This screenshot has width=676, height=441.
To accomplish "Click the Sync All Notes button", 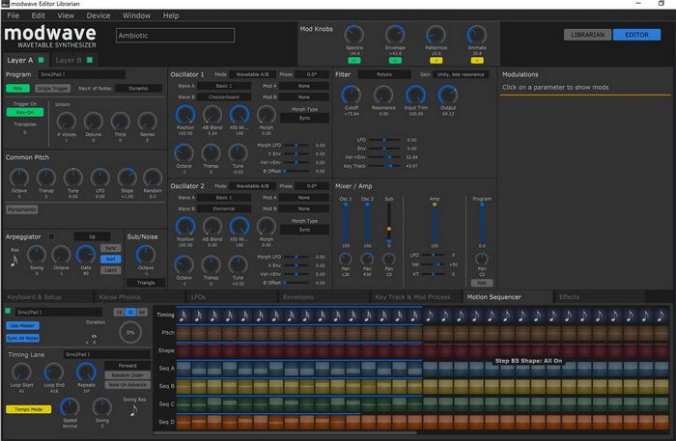I will 22,338.
